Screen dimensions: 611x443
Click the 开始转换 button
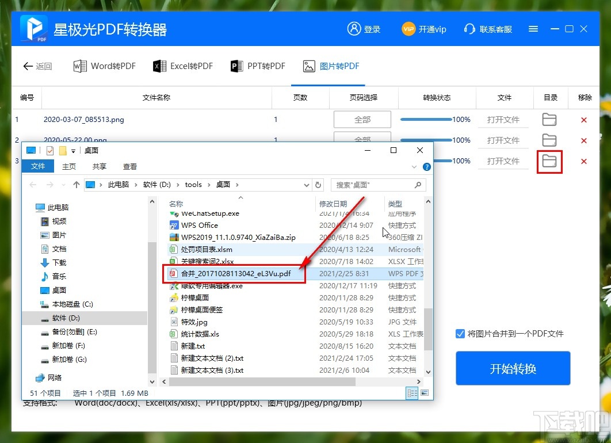click(513, 368)
